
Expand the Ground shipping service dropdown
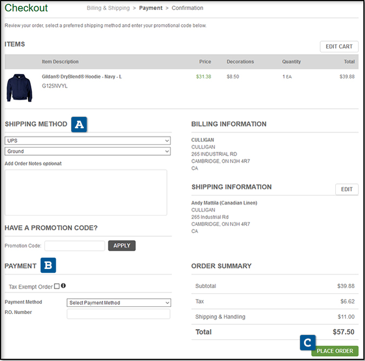pos(88,152)
